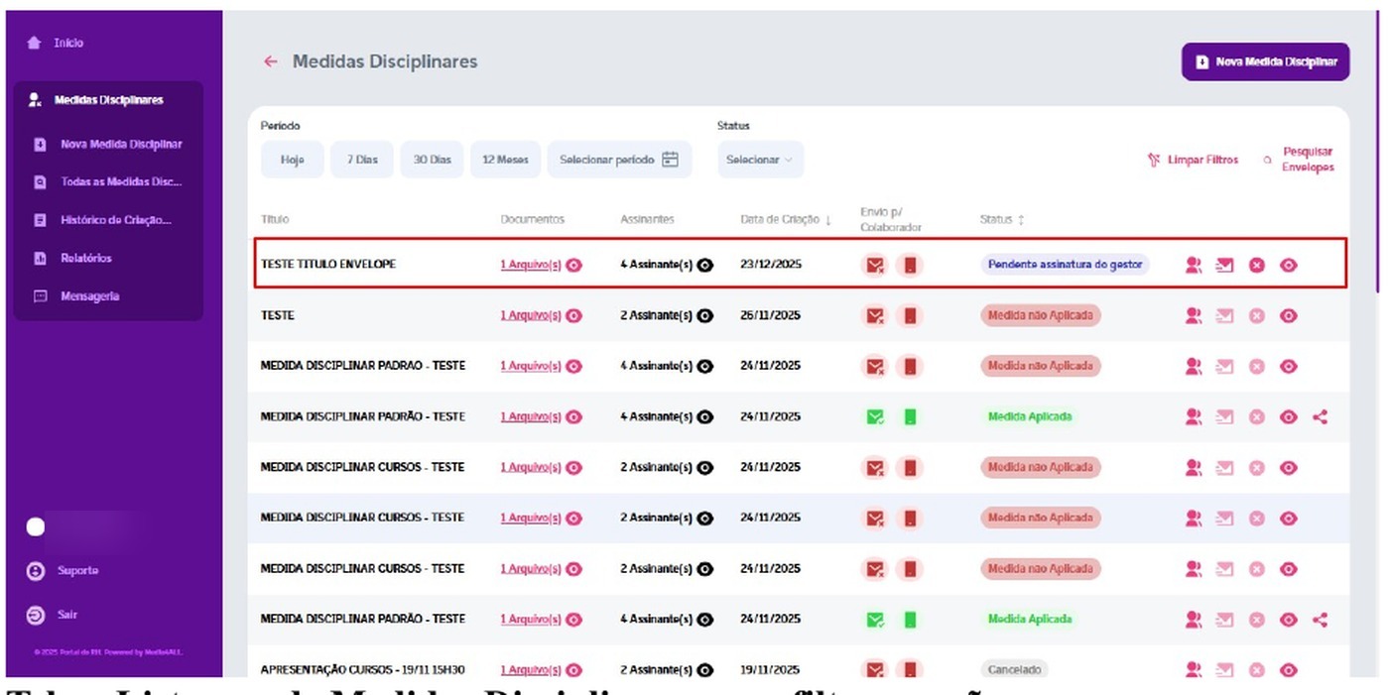Select Medidas Disciplinares in the sidebar

click(108, 100)
